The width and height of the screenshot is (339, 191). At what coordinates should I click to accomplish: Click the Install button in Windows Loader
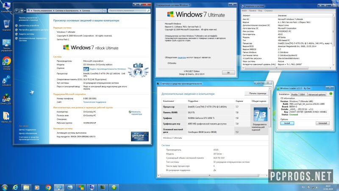287,123
